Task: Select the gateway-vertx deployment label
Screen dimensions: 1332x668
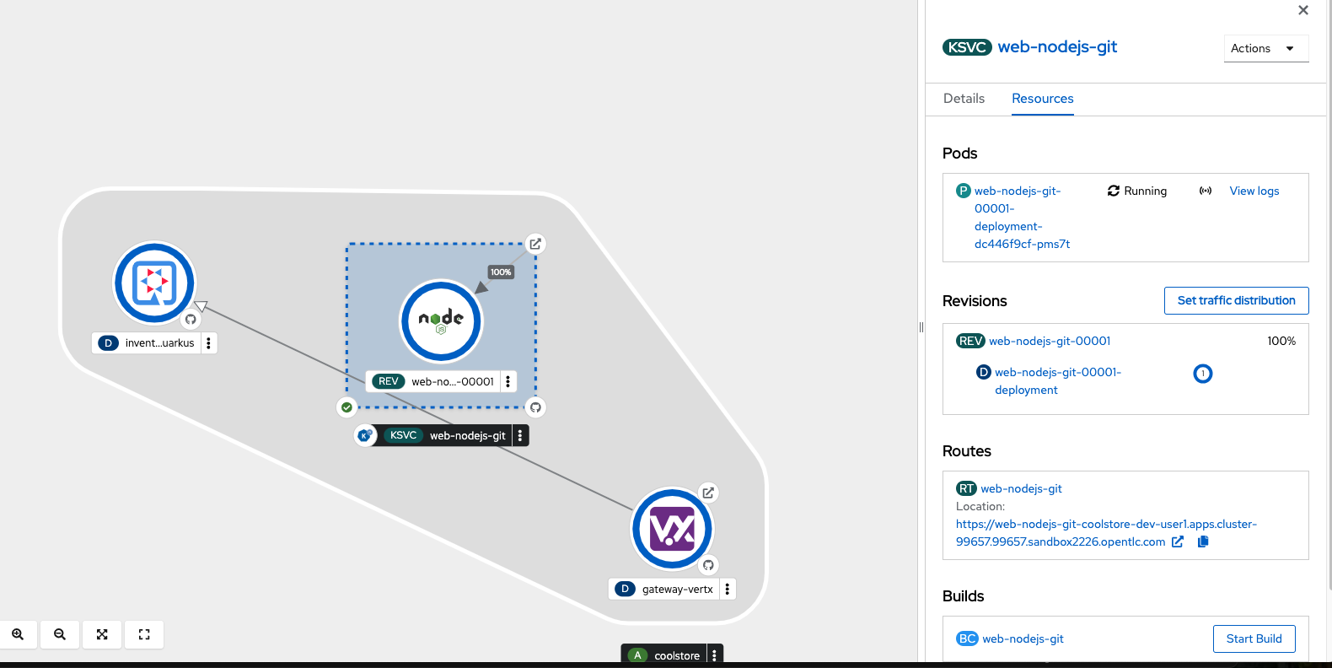Action: pyautogui.click(x=677, y=589)
